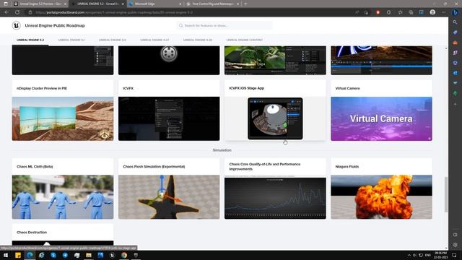Open the notification center in system tray
Screen dimensions: 462x260
(455, 255)
